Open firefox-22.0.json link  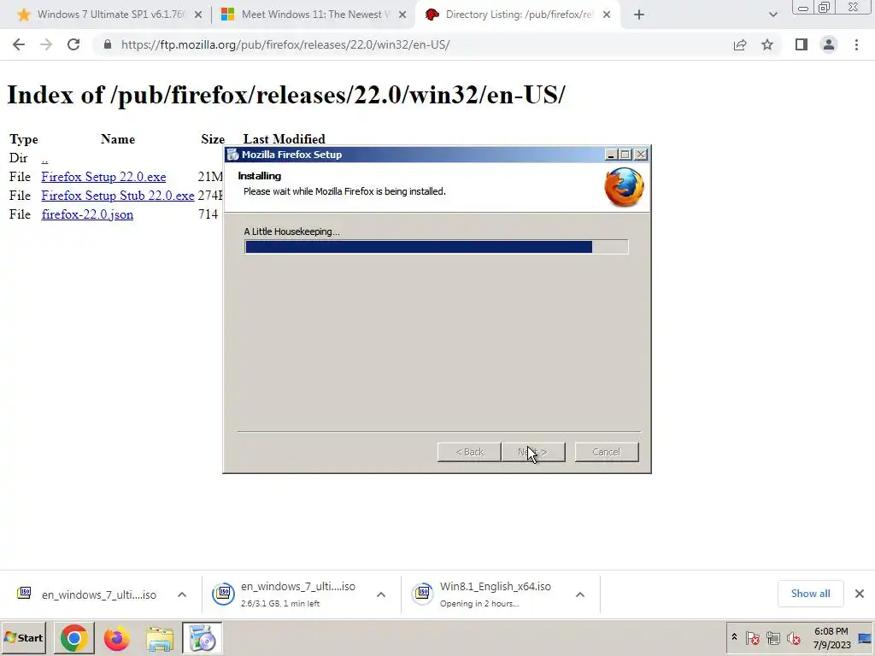(87, 214)
